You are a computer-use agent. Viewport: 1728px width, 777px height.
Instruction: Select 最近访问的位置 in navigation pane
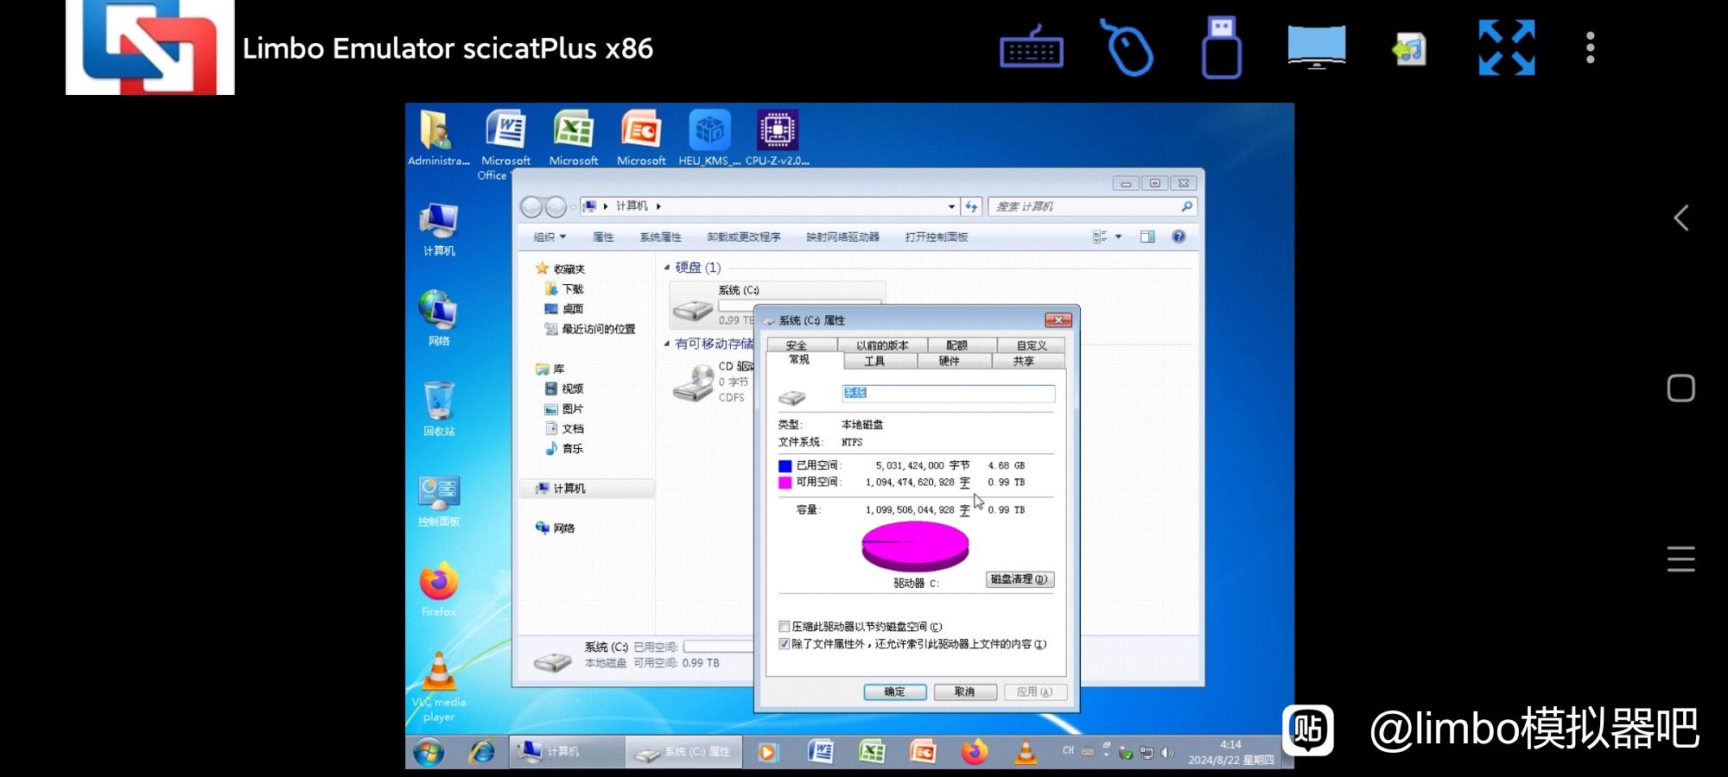coord(589,329)
